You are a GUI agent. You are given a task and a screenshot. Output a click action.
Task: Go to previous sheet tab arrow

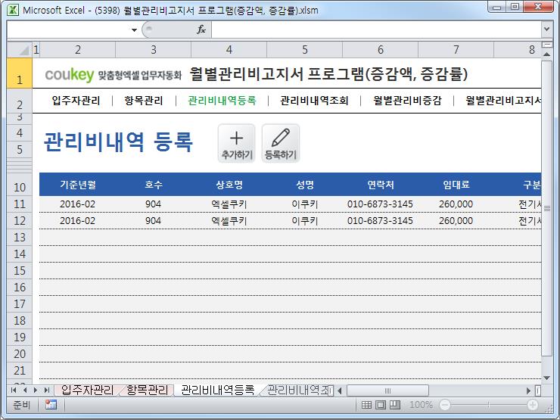(x=25, y=390)
